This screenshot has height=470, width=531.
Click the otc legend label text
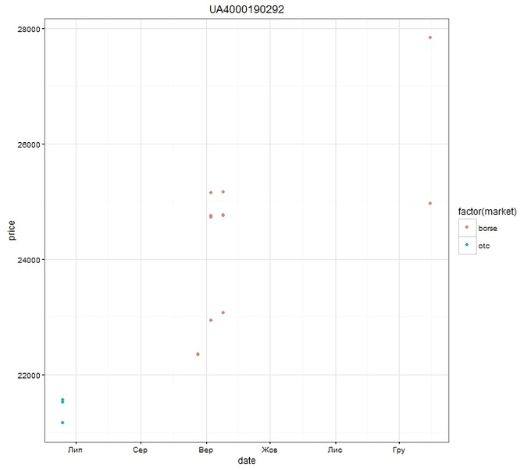[483, 246]
